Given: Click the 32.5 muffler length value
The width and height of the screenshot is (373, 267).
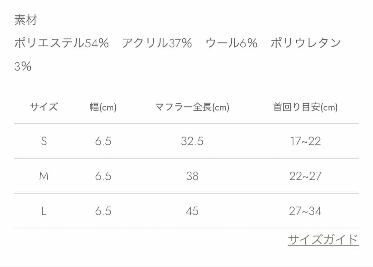Looking at the screenshot, I should click(x=192, y=141).
